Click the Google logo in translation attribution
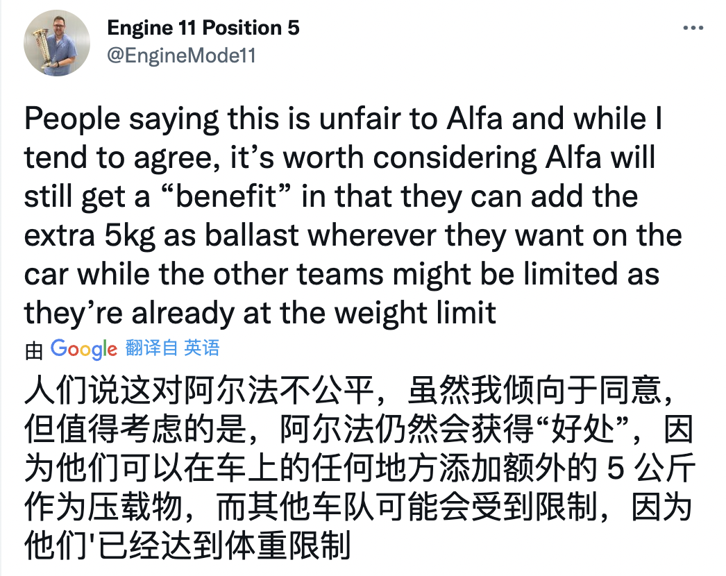 coord(84,349)
